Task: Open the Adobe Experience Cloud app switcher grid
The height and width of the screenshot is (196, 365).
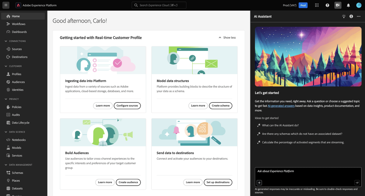Action: (x=317, y=5)
